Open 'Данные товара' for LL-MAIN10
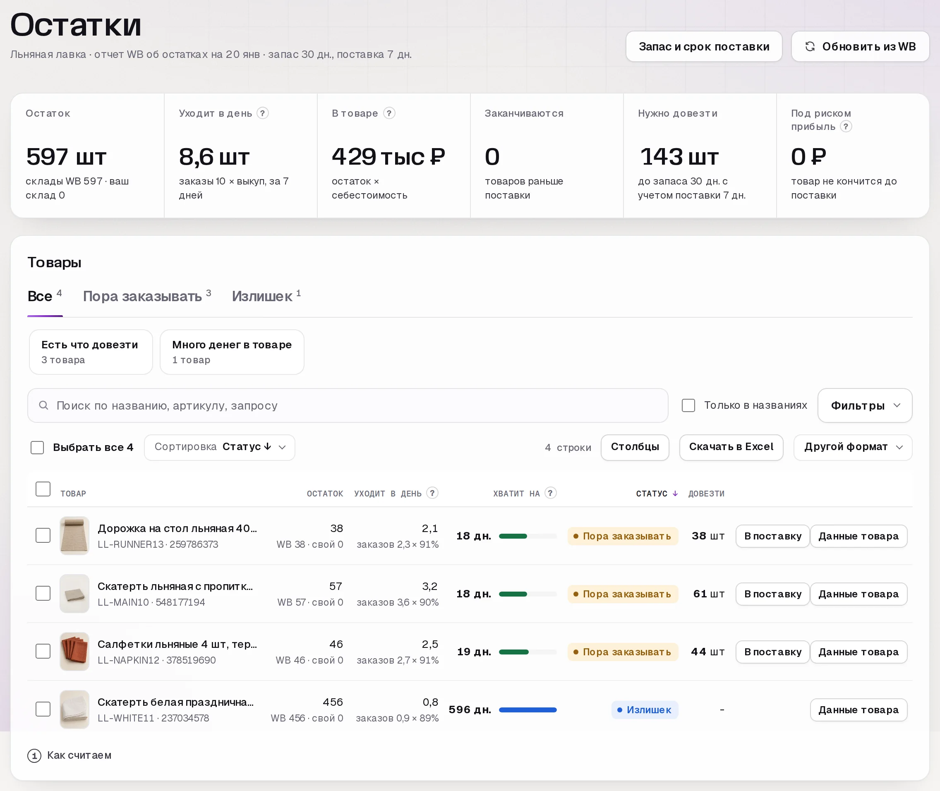 (858, 594)
